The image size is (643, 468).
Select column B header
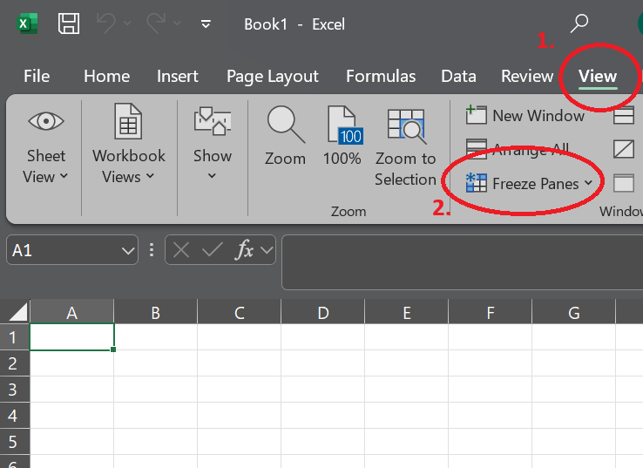click(155, 312)
